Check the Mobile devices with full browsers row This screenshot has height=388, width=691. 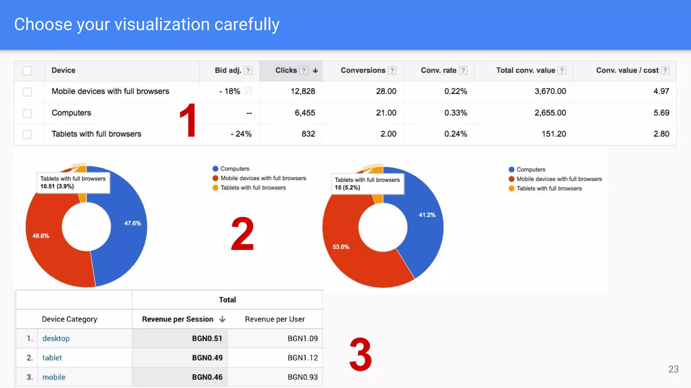tap(27, 92)
